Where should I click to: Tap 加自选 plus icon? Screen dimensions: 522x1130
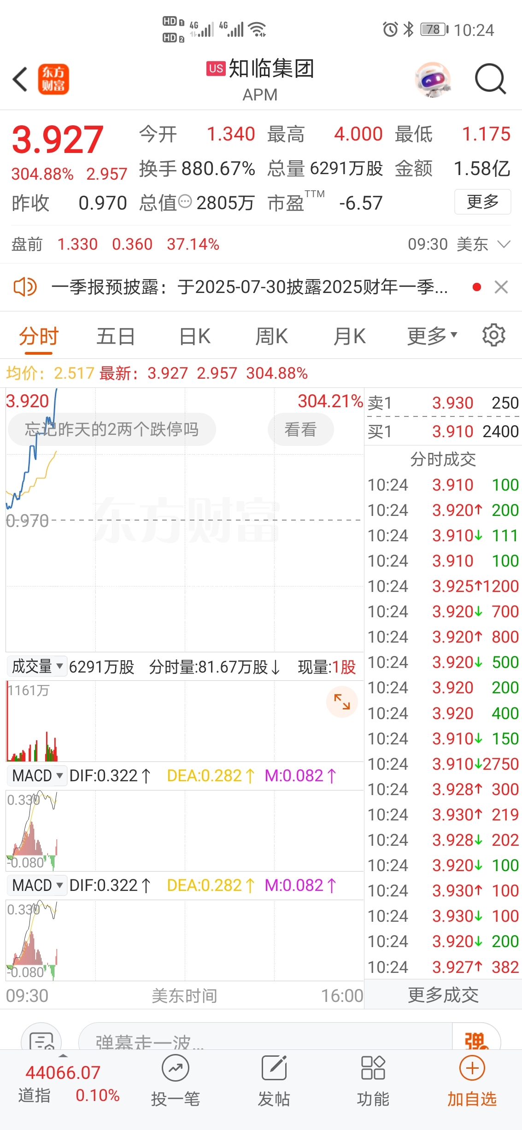pos(472,1068)
